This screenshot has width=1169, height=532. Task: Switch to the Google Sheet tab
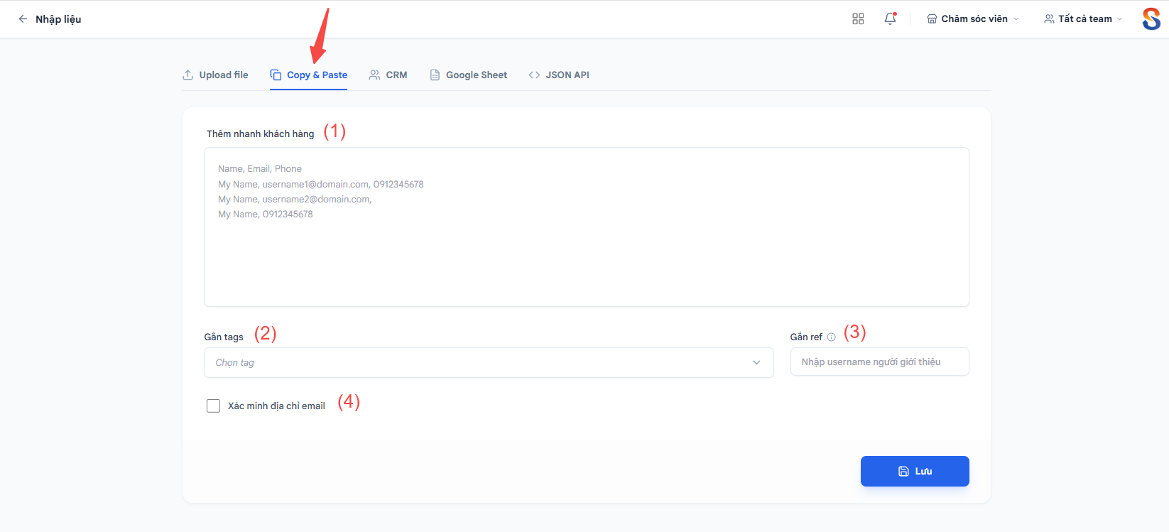[468, 75]
